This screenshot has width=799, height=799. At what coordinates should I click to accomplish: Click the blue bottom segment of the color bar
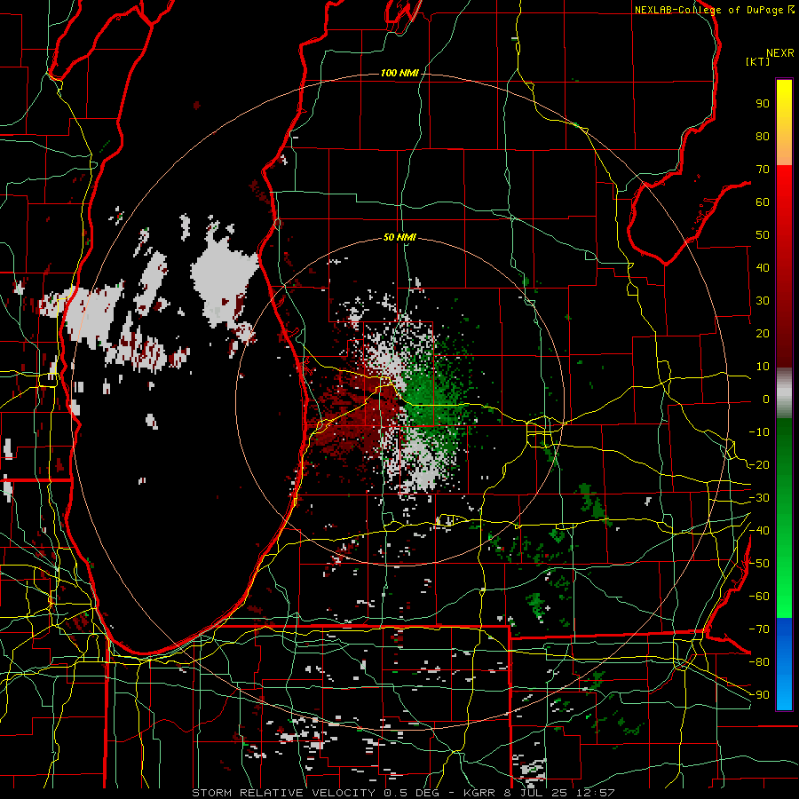784,664
